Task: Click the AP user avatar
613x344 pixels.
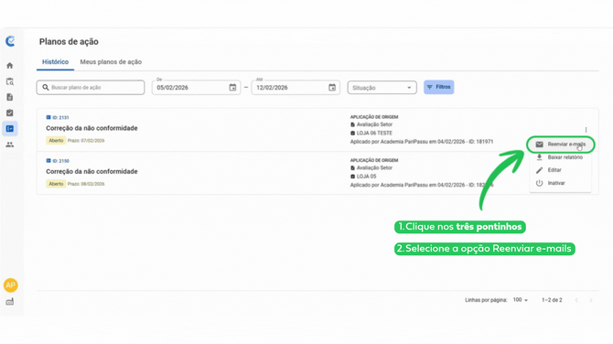Action: (x=11, y=285)
